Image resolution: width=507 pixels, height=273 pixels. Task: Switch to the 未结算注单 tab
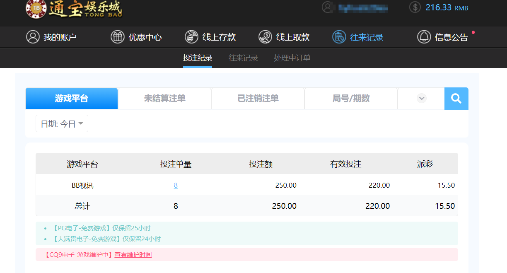tap(164, 98)
